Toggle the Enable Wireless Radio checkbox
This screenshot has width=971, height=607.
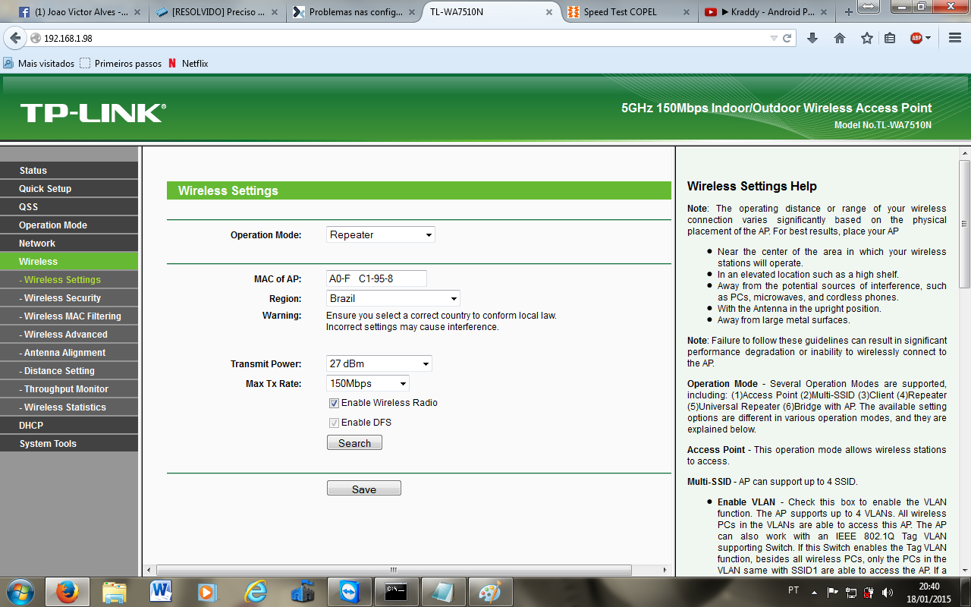[334, 403]
